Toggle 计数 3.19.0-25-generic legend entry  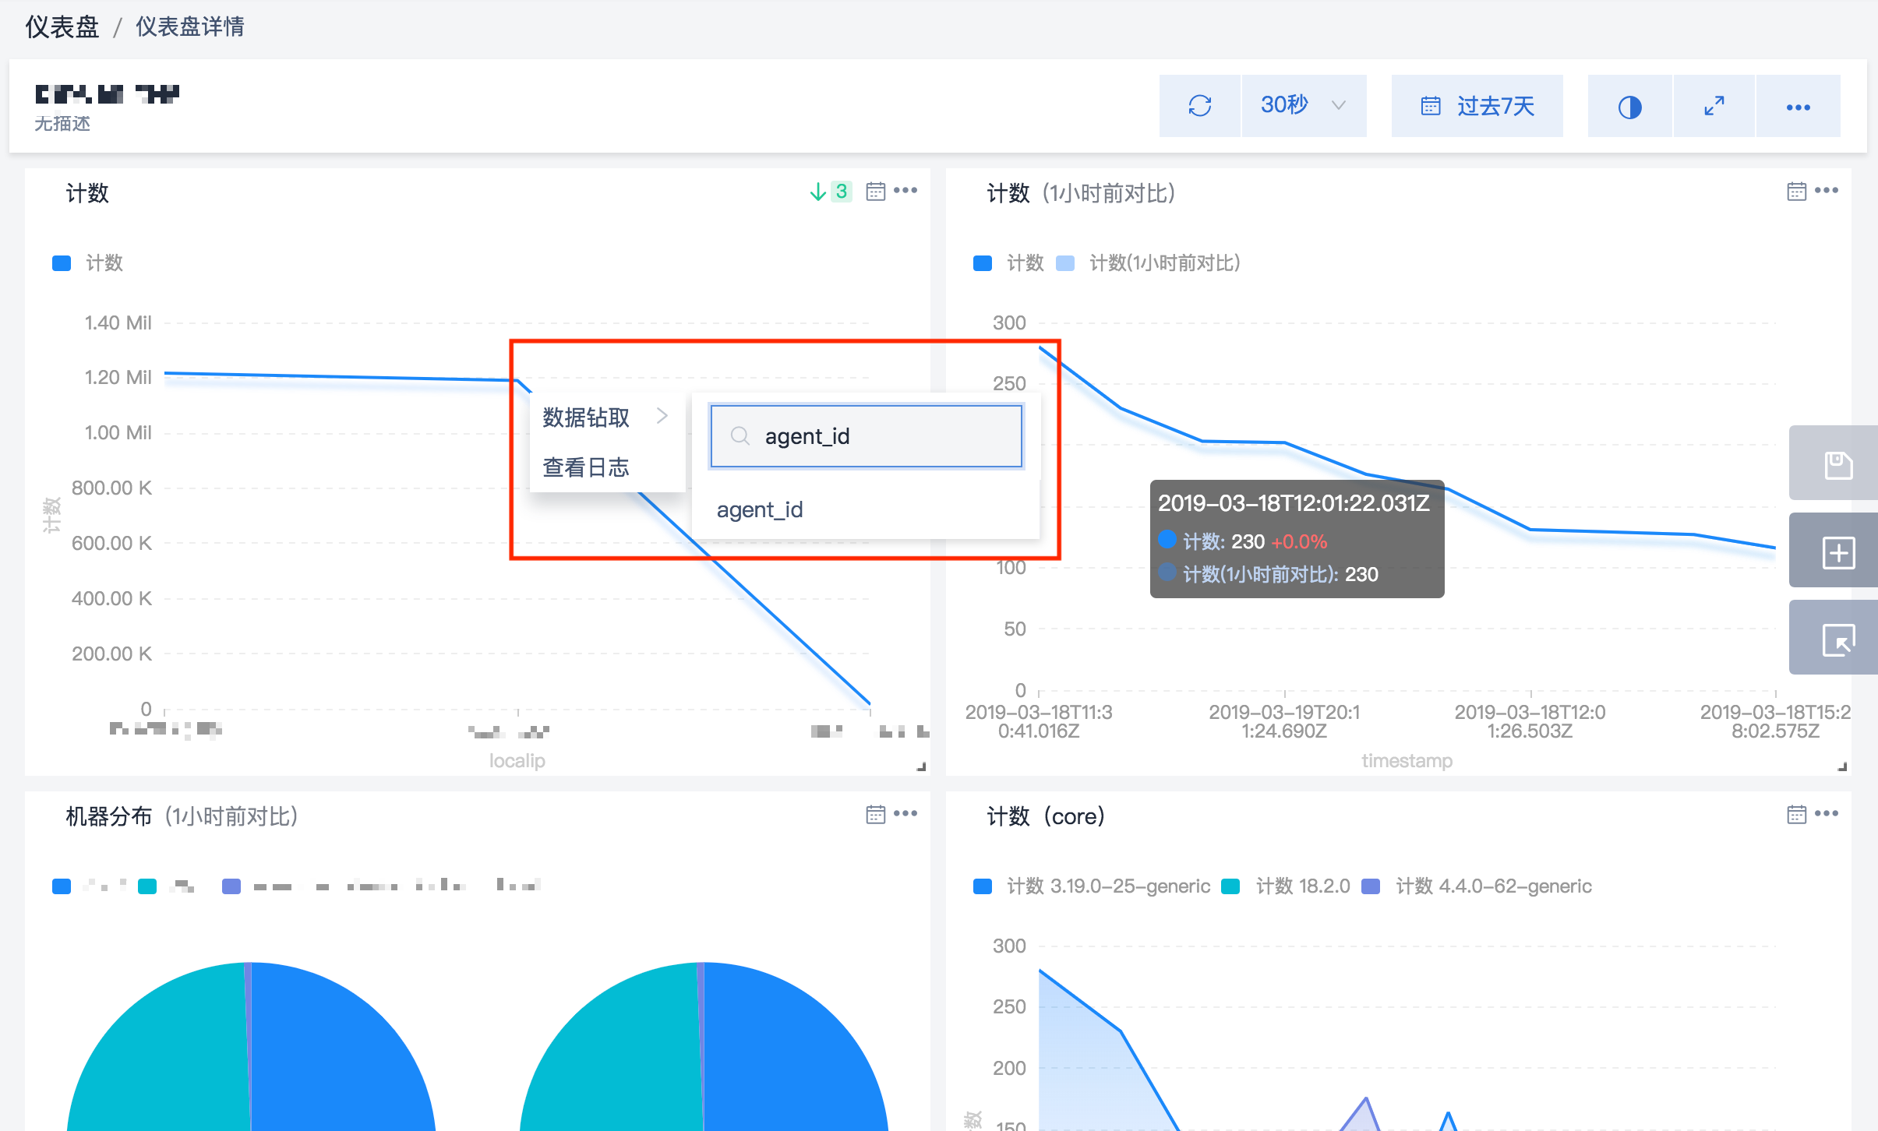tap(1092, 886)
